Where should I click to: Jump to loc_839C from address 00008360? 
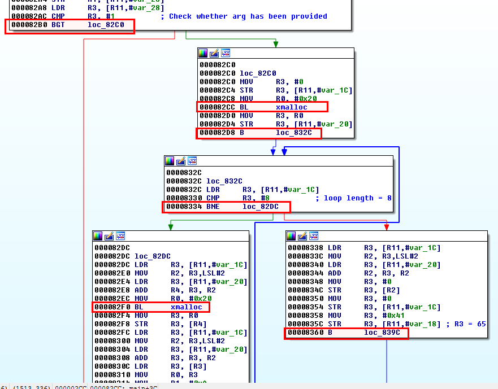coord(382,333)
